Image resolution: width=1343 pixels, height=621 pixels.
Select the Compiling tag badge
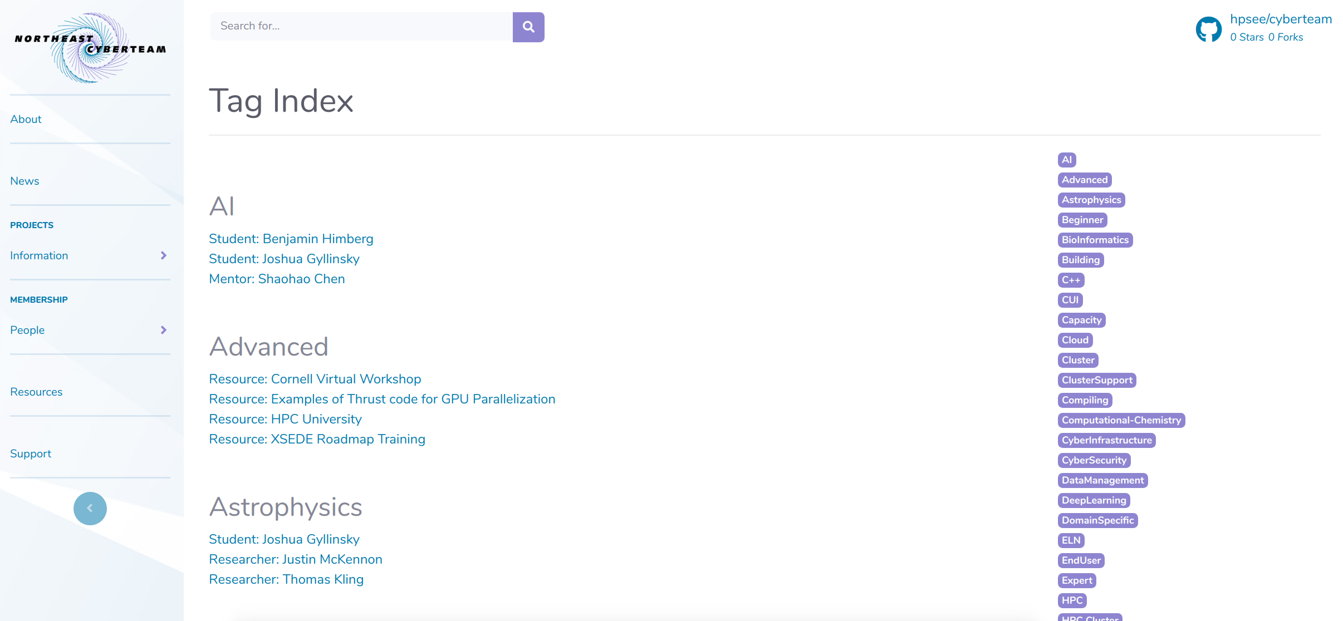1085,400
